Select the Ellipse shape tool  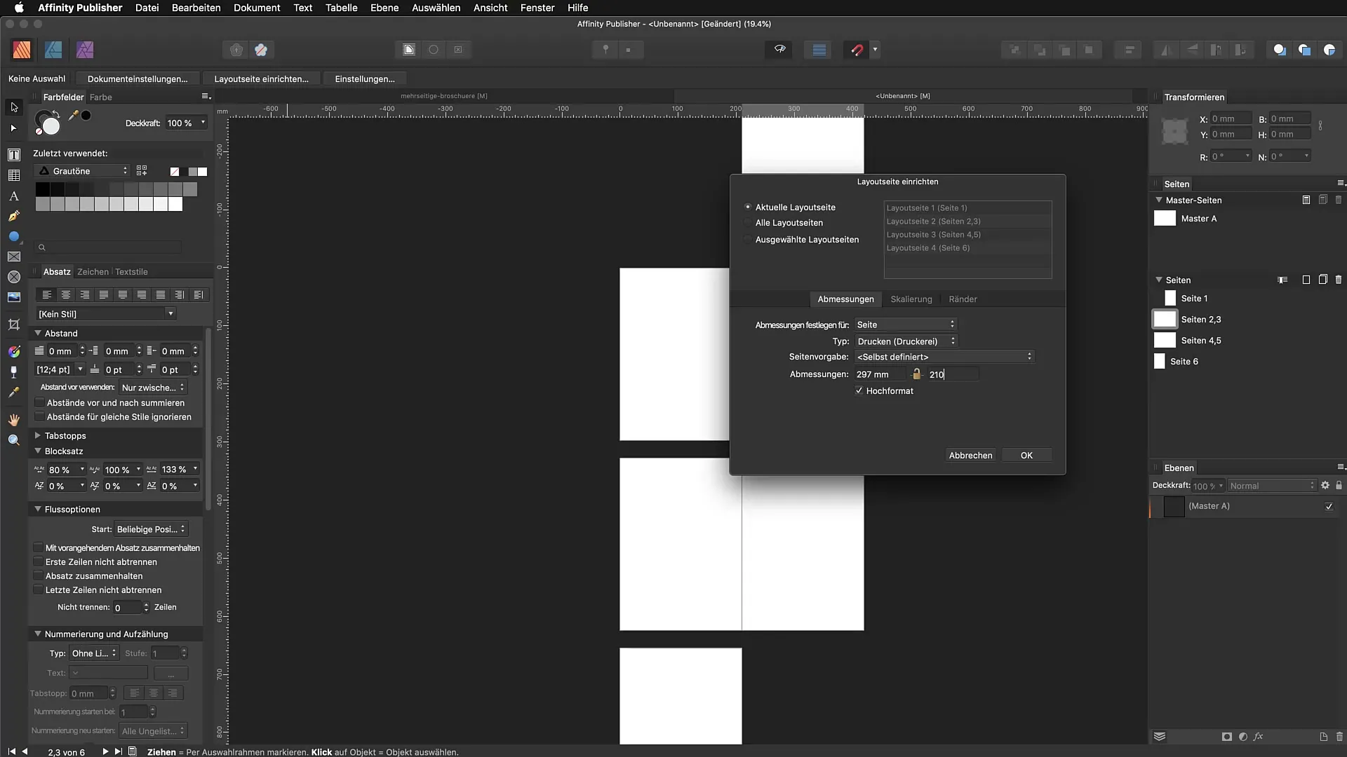(13, 237)
